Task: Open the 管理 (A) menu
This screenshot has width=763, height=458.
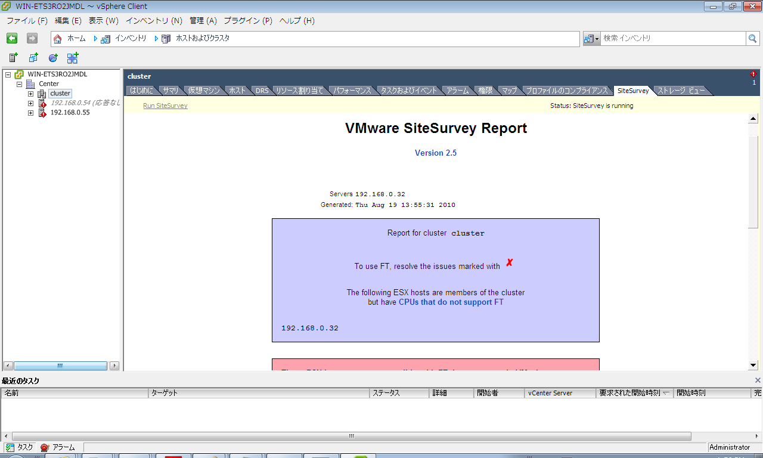Action: [203, 21]
